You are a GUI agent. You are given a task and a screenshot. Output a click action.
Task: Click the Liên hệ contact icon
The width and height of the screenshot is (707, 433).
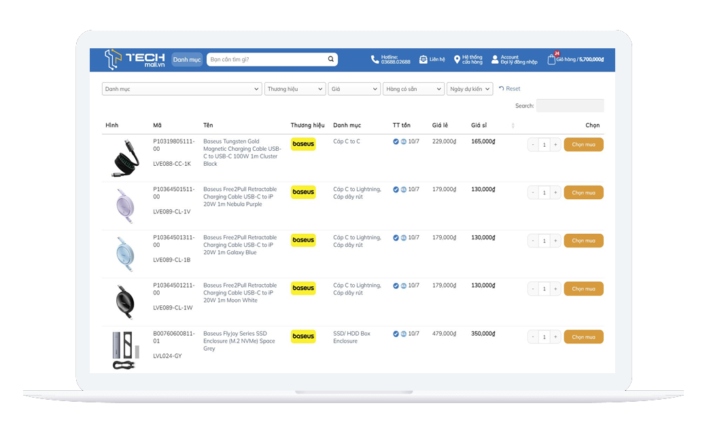(423, 60)
